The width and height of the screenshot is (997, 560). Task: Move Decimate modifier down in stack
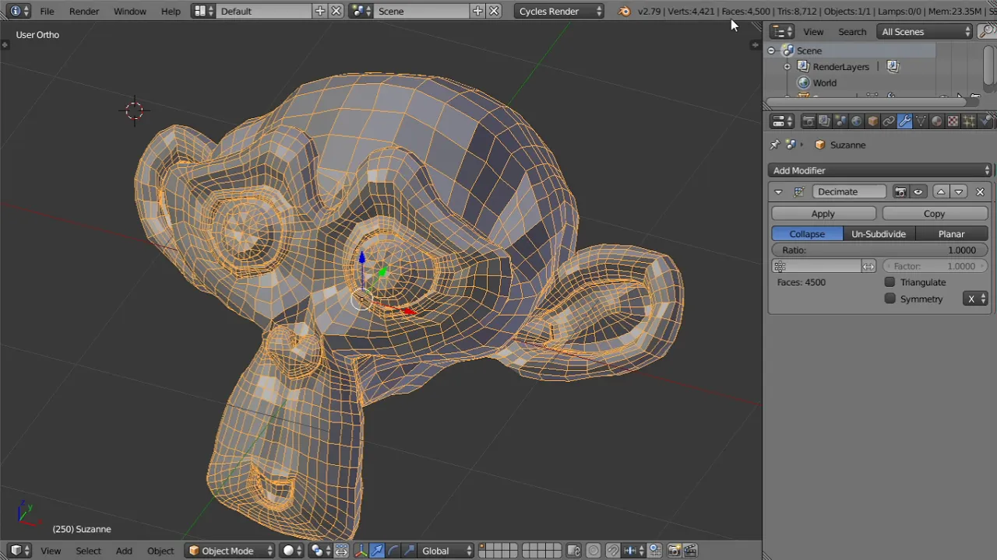click(959, 192)
